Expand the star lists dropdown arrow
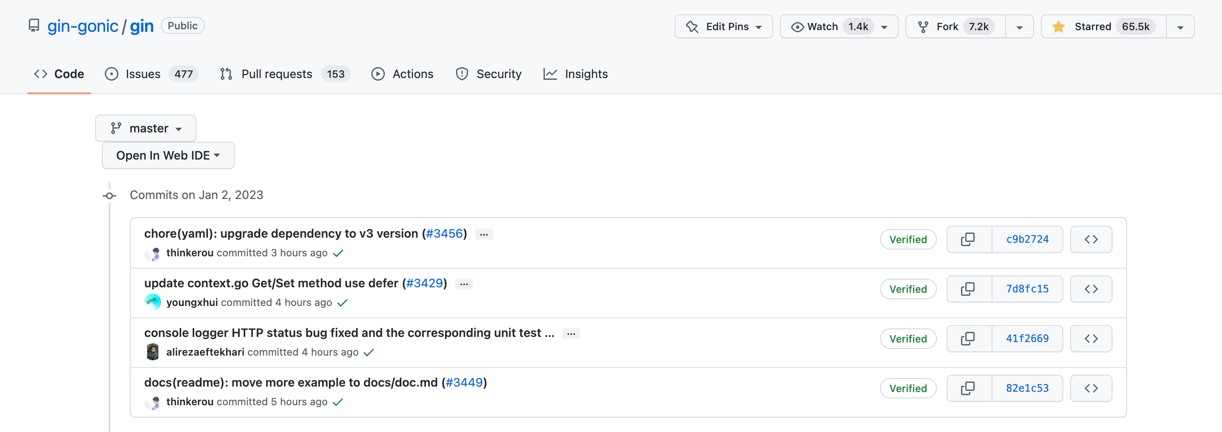The height and width of the screenshot is (432, 1222). (1180, 27)
